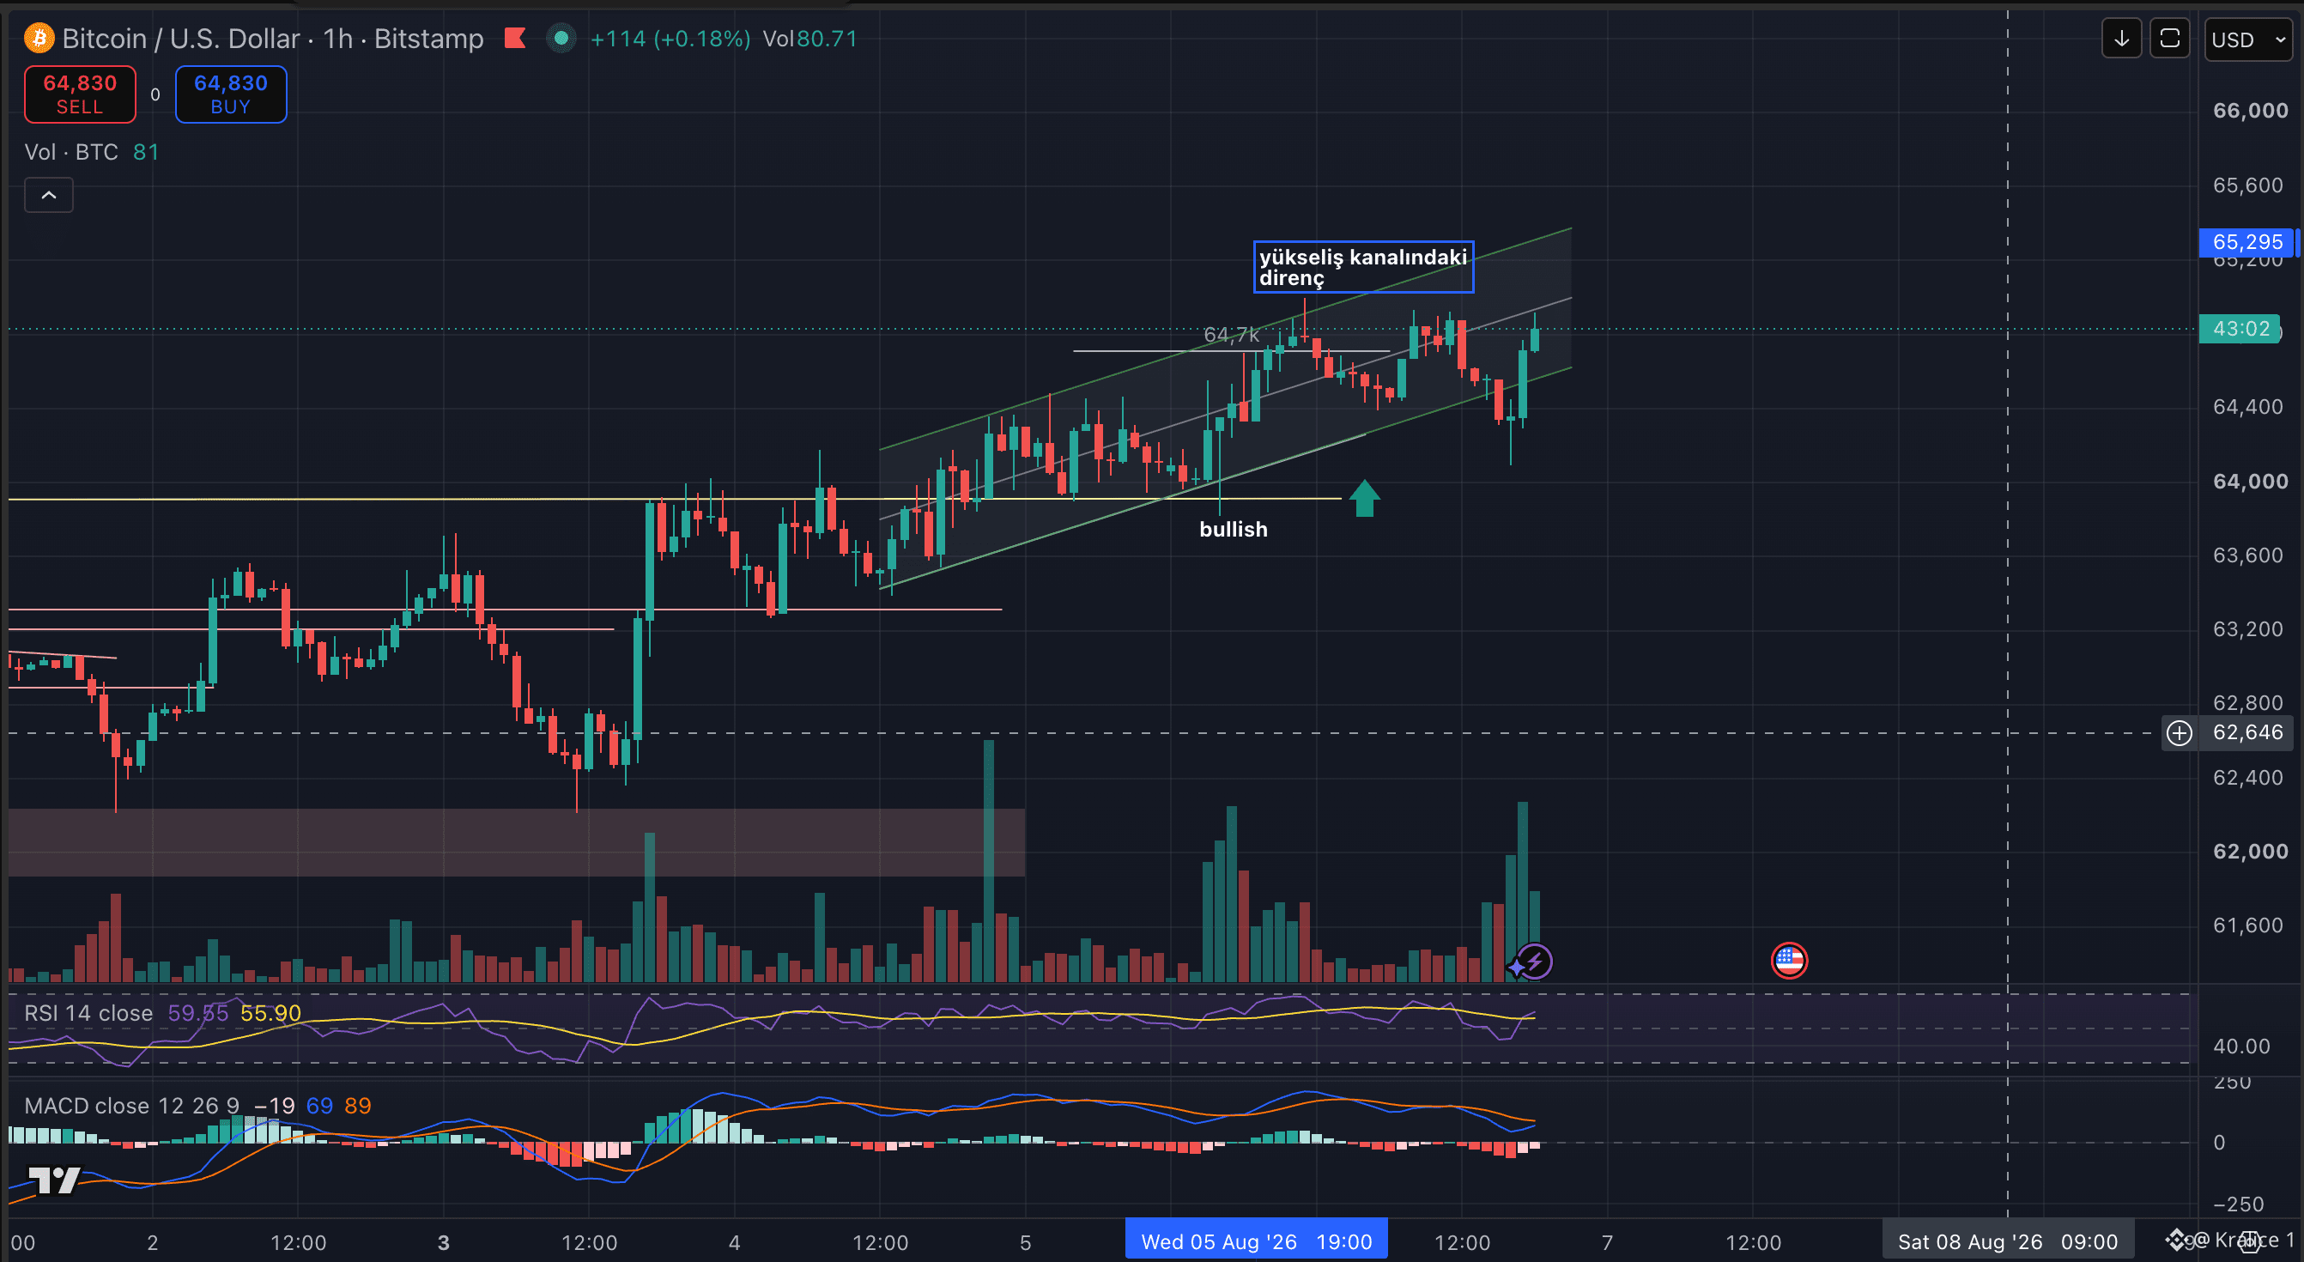
Task: Open the US flag economic event marker
Action: click(1789, 962)
